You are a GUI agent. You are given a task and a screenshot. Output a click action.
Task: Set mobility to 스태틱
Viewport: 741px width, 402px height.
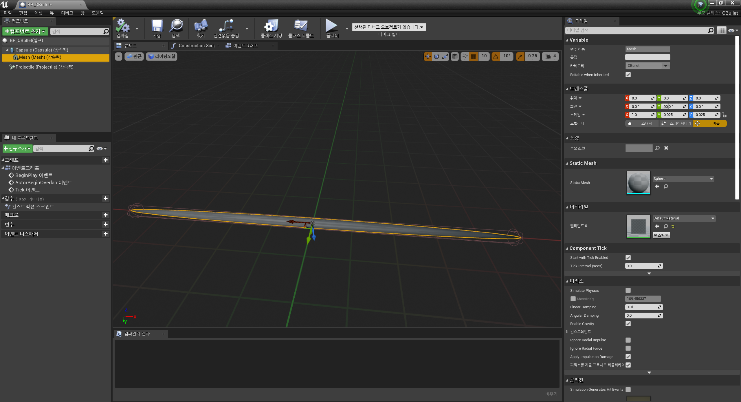(642, 123)
